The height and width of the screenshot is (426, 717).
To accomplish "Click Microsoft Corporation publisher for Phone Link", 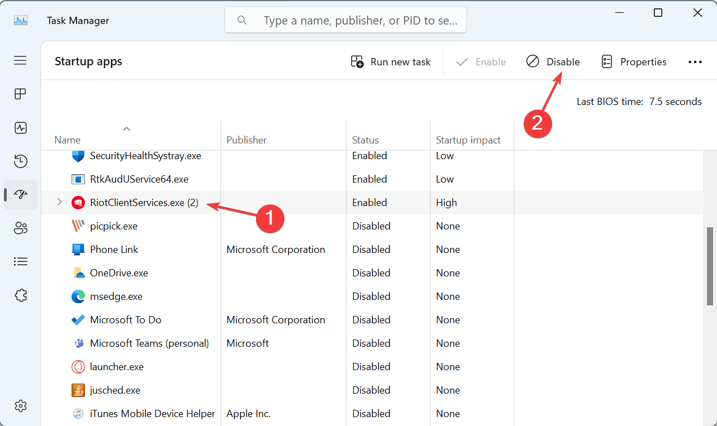I will pos(276,250).
